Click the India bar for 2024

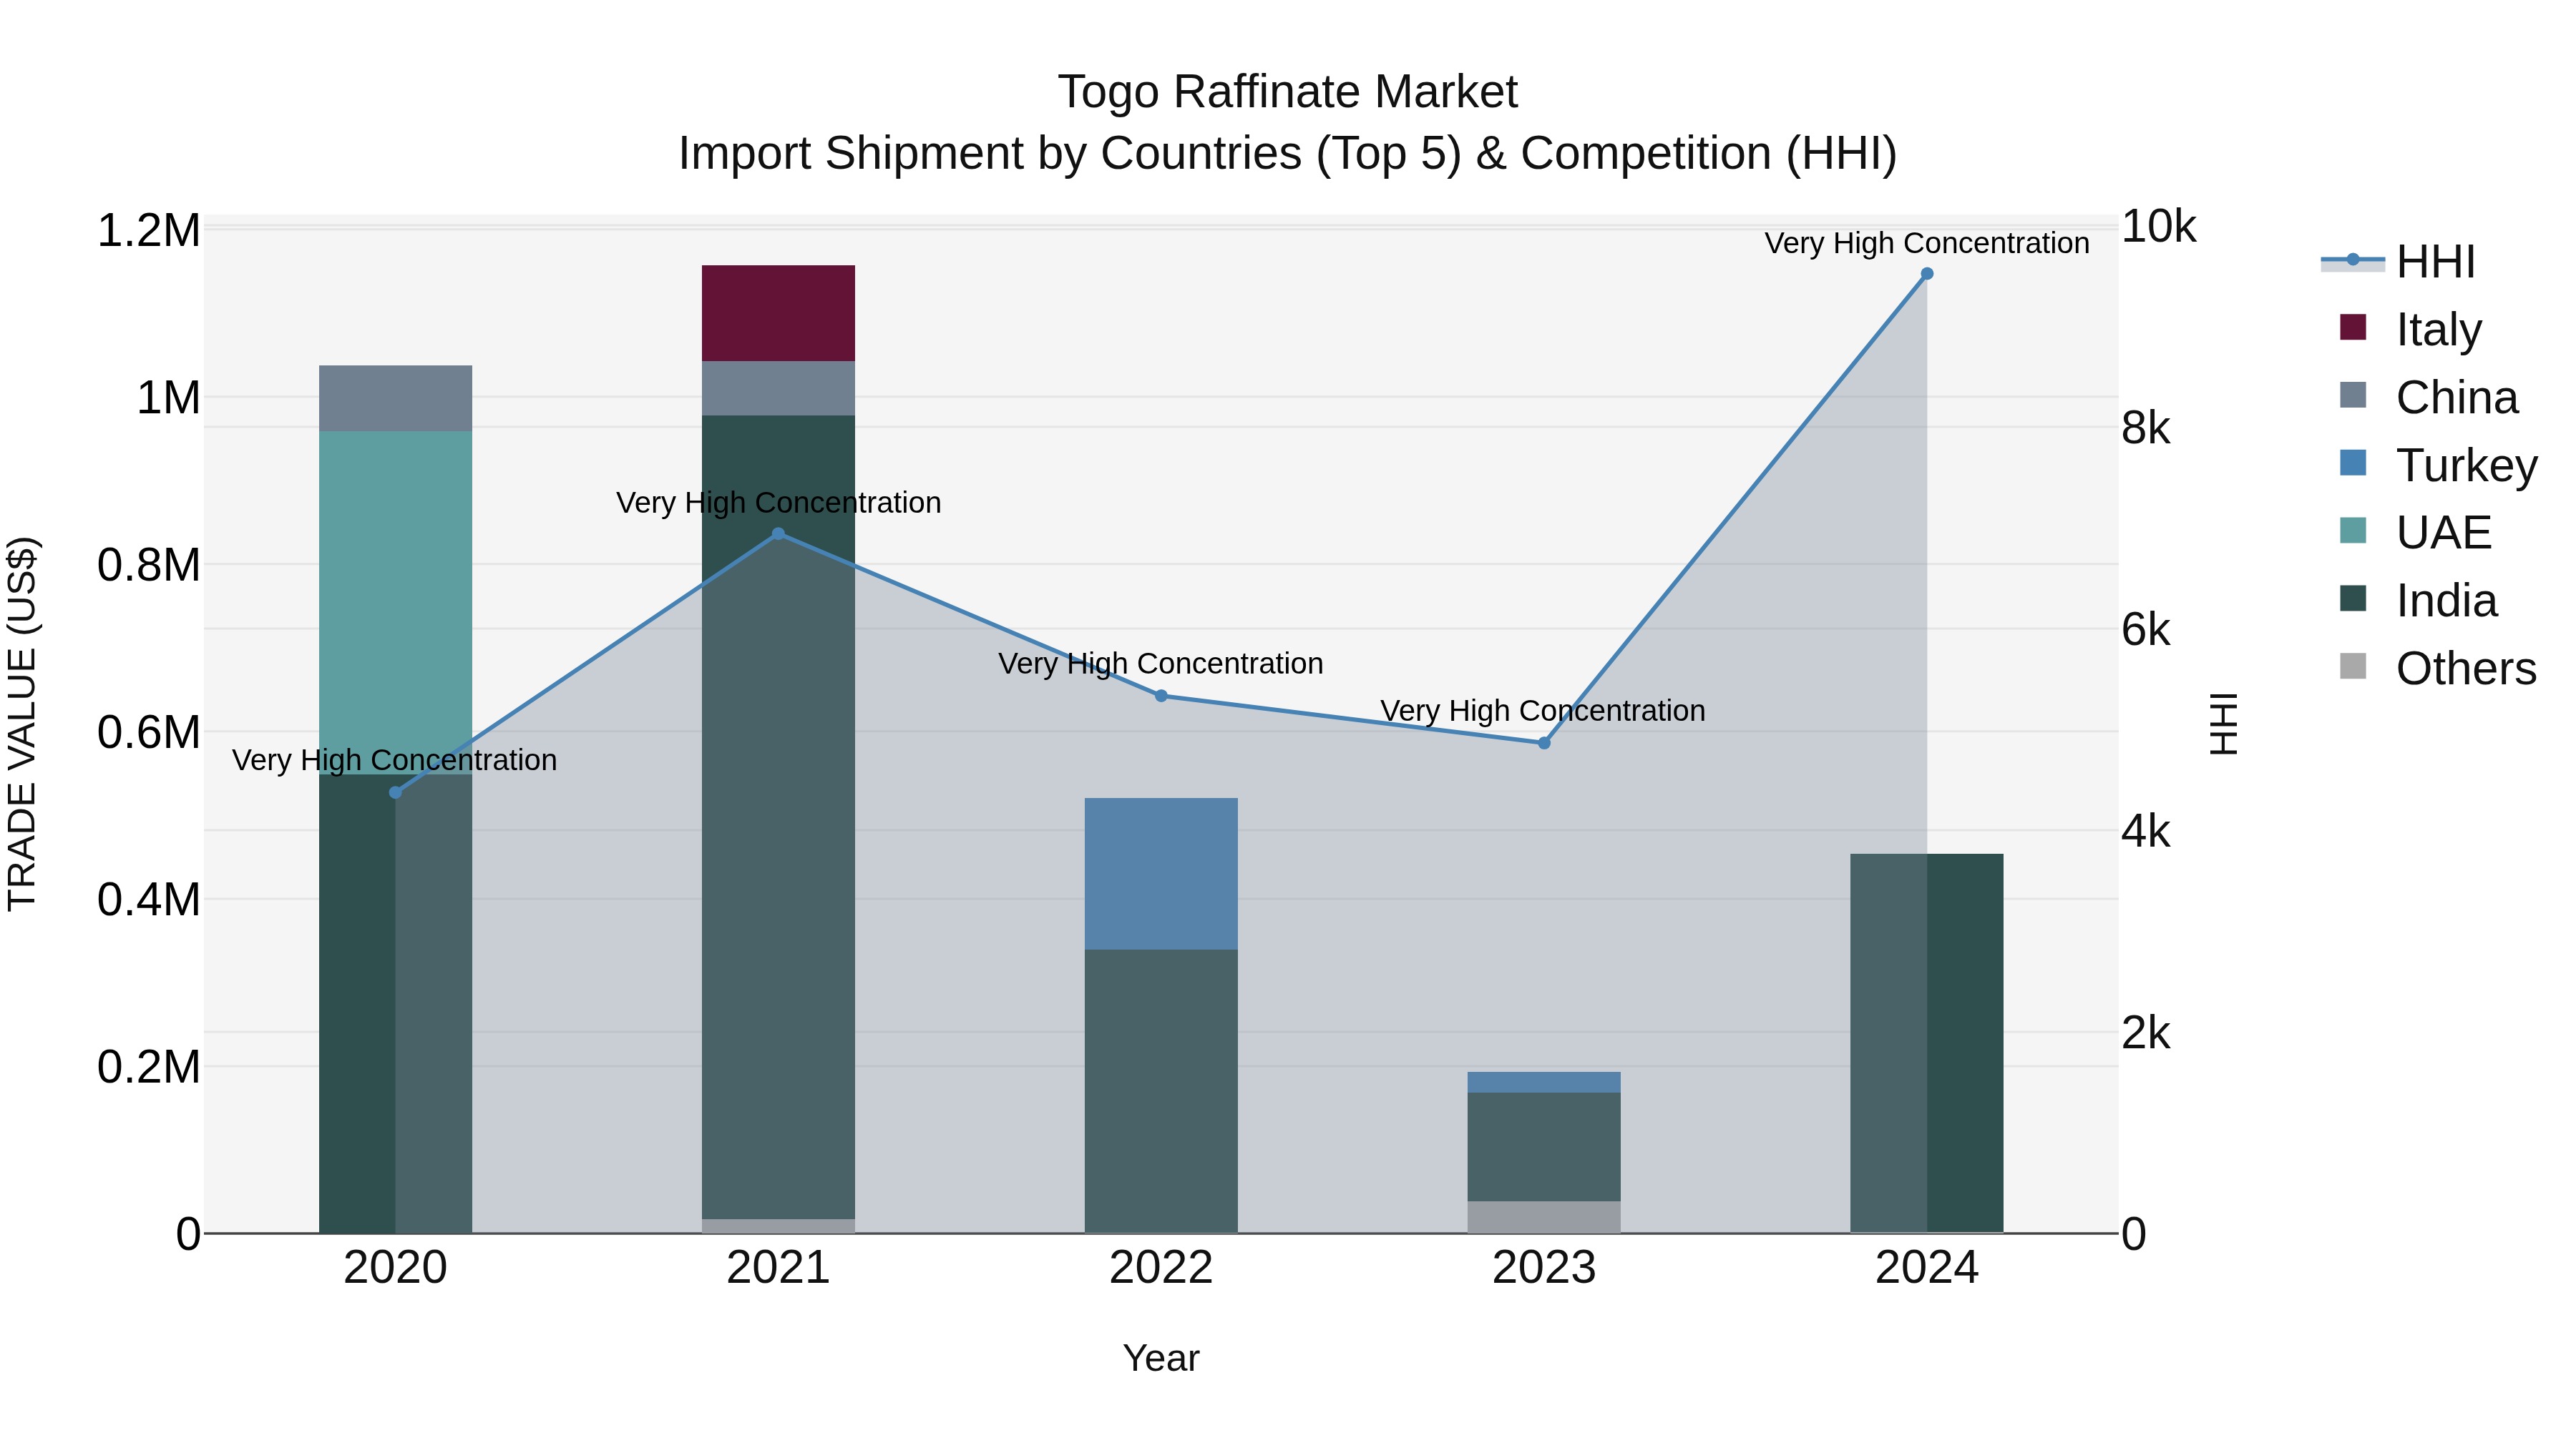click(1927, 1043)
